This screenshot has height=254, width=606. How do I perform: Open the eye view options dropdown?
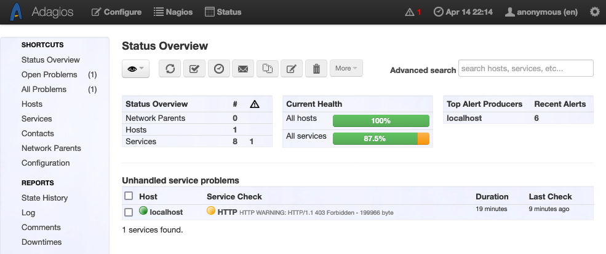[x=135, y=69]
